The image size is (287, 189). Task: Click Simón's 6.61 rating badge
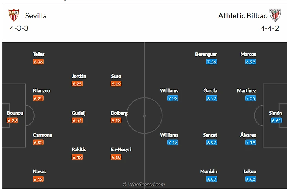click(276, 121)
